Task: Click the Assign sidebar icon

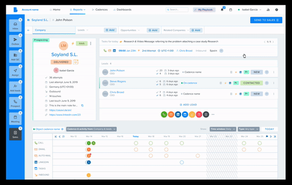Action: pos(15,72)
